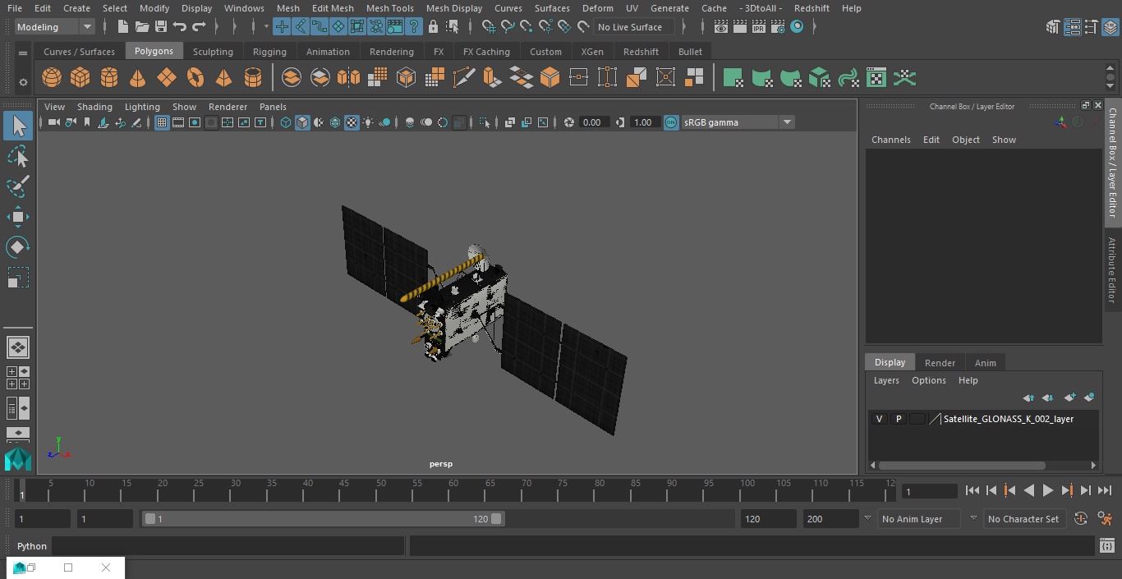Click the Layer Editor horizontal scrollbar
Screen dimensions: 1122x579
tap(962, 466)
